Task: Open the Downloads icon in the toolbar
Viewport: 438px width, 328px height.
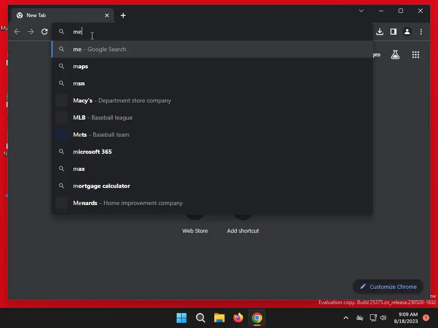Action: click(380, 32)
